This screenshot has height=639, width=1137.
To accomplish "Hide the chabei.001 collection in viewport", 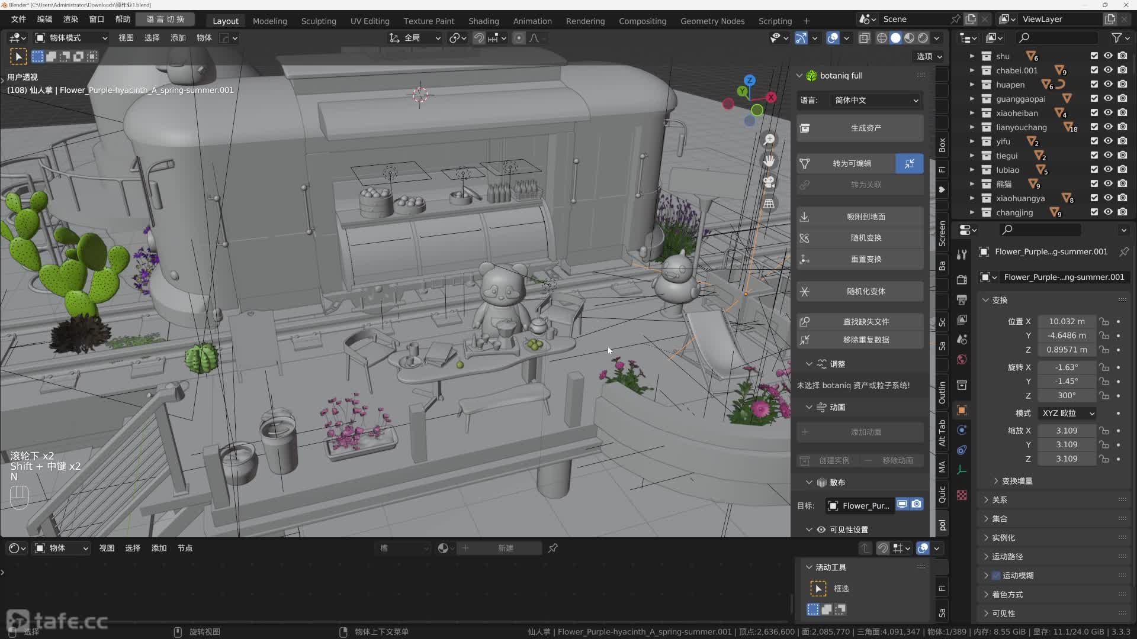I will [1108, 70].
